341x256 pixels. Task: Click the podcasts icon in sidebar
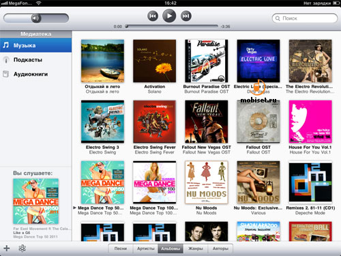point(6,60)
